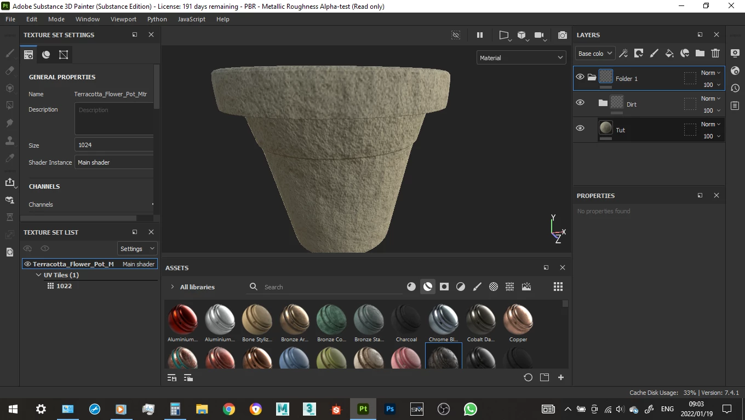The width and height of the screenshot is (745, 420).
Task: Add a fill layer using paint bucket icon
Action: 669,53
